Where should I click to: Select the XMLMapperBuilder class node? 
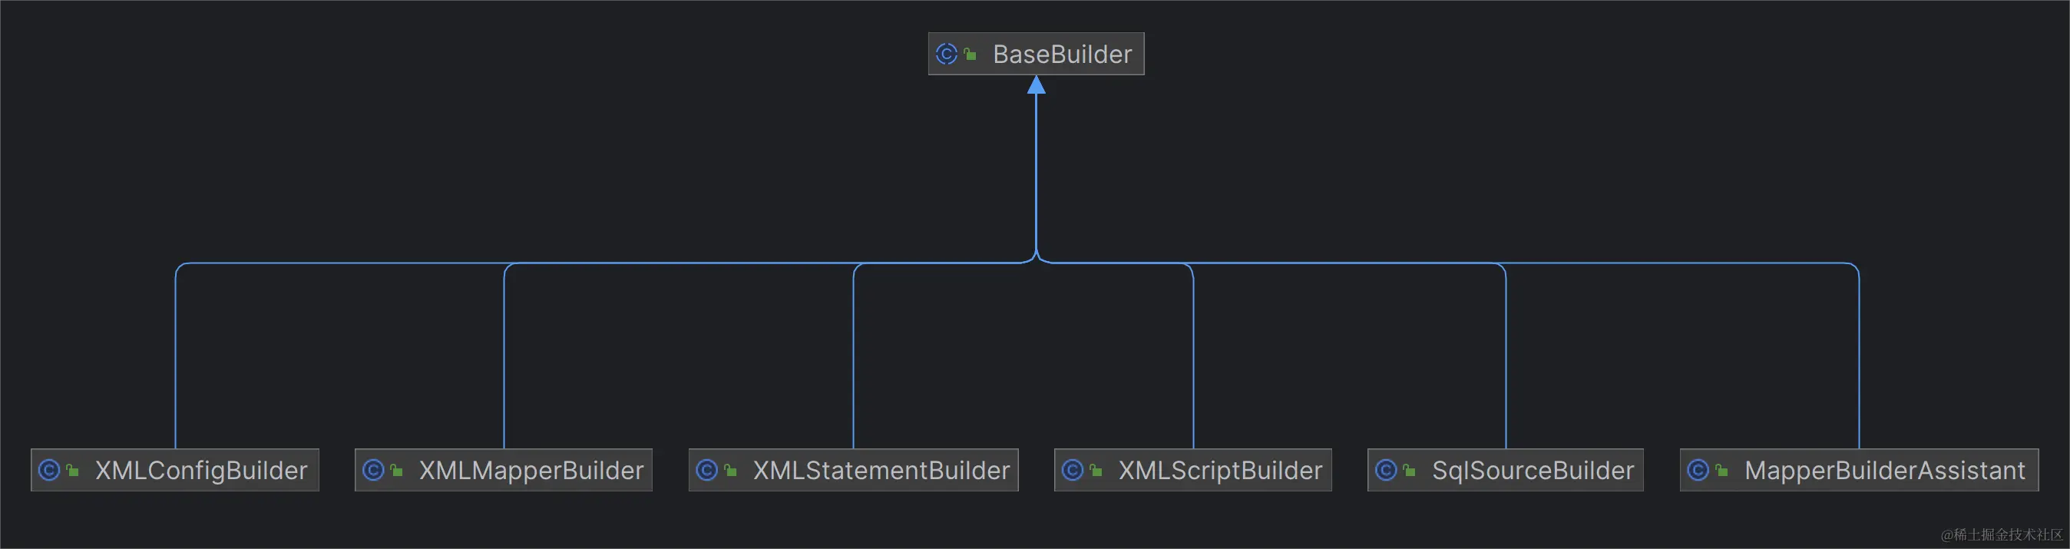(x=504, y=470)
